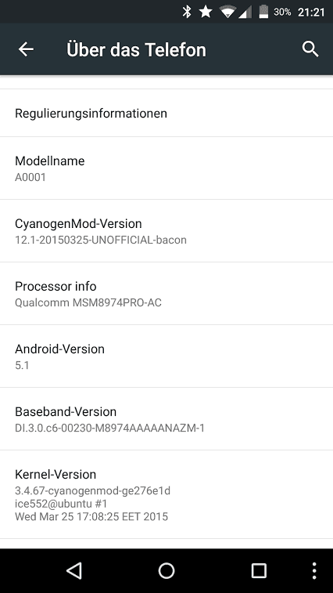Viewport: 333px width, 593px height.
Task: Tap the CyanogenMod-Version entry
Action: 166,230
